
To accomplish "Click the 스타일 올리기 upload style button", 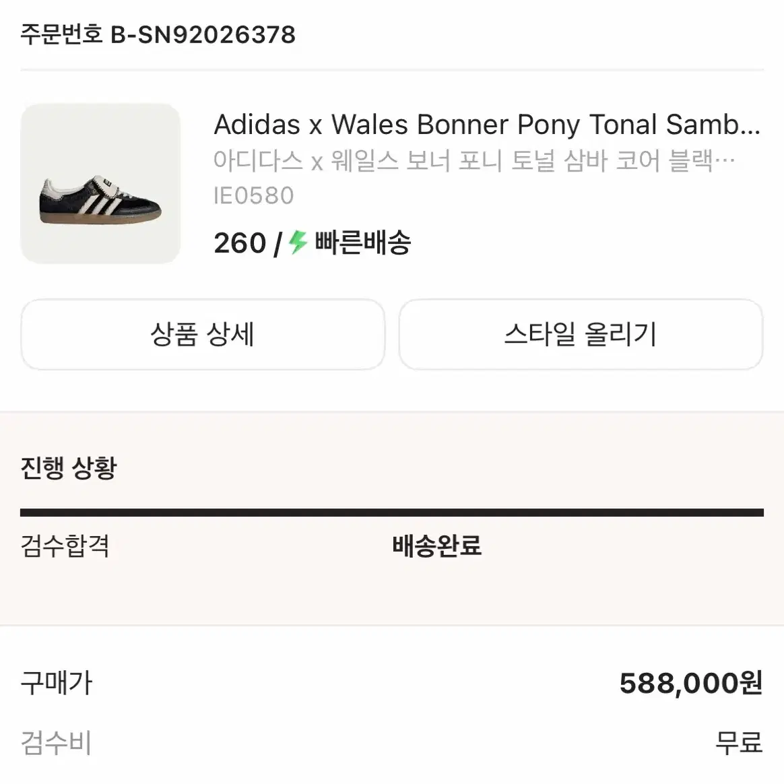I will 581,335.
